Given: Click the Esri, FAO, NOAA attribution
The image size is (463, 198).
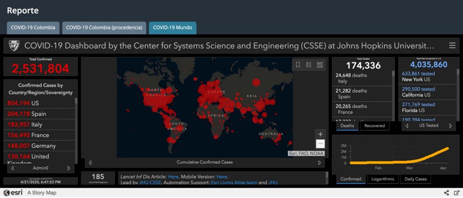Looking at the screenshot, I should coord(306,153).
